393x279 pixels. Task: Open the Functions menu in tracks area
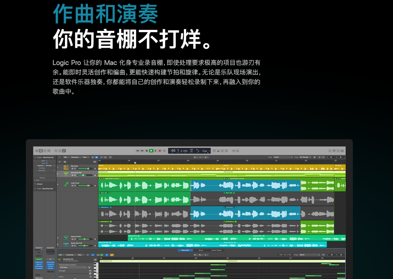[76, 157]
